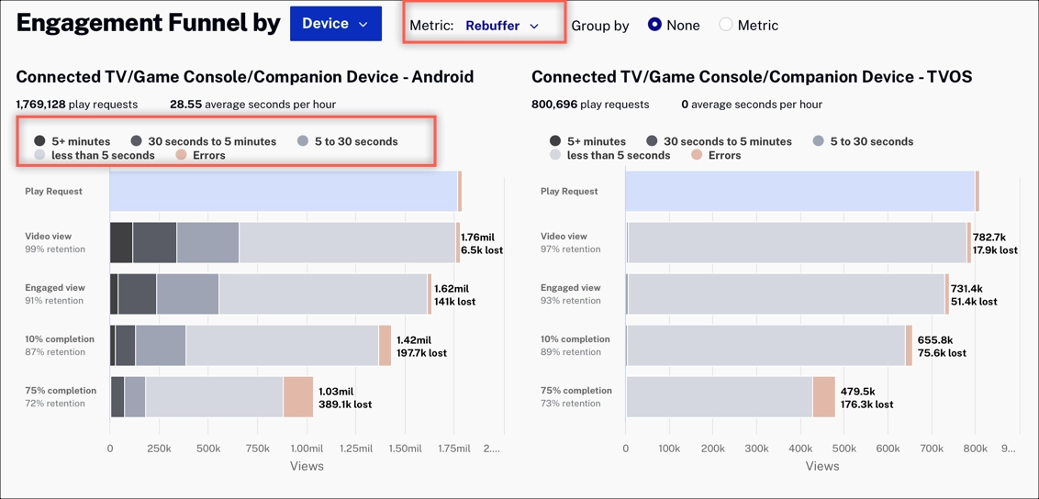Toggle 5+ minutes legend in Android chart
The height and width of the screenshot is (499, 1039).
click(x=39, y=141)
